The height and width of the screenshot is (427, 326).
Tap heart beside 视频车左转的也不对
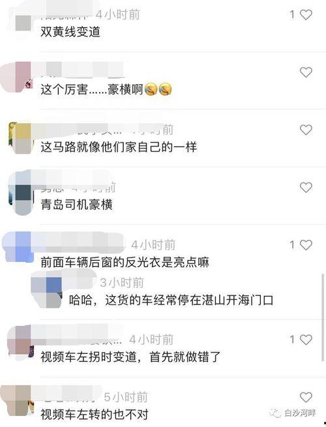tap(306, 398)
